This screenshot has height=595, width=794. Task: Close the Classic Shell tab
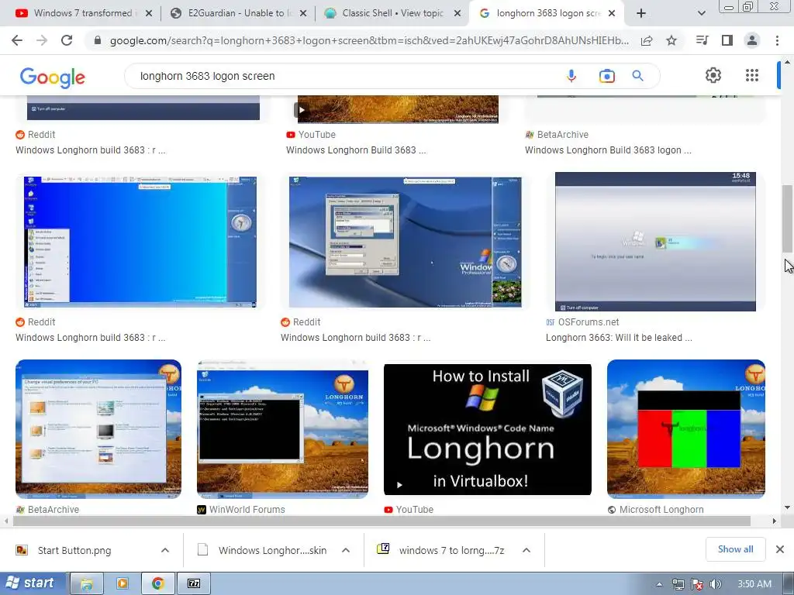click(x=457, y=14)
